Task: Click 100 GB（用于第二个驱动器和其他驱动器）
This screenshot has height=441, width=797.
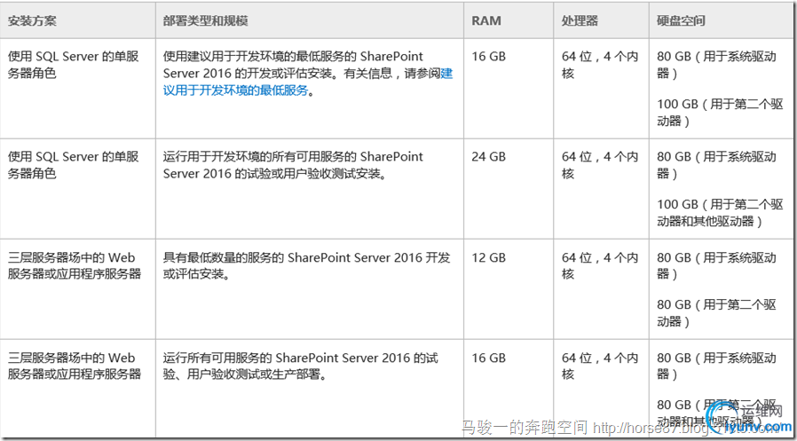Action: coord(721,213)
